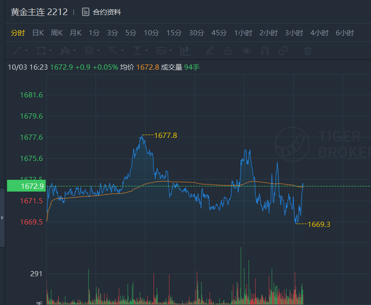
Task: Select the 6小时 interval tab
Action: click(345, 32)
